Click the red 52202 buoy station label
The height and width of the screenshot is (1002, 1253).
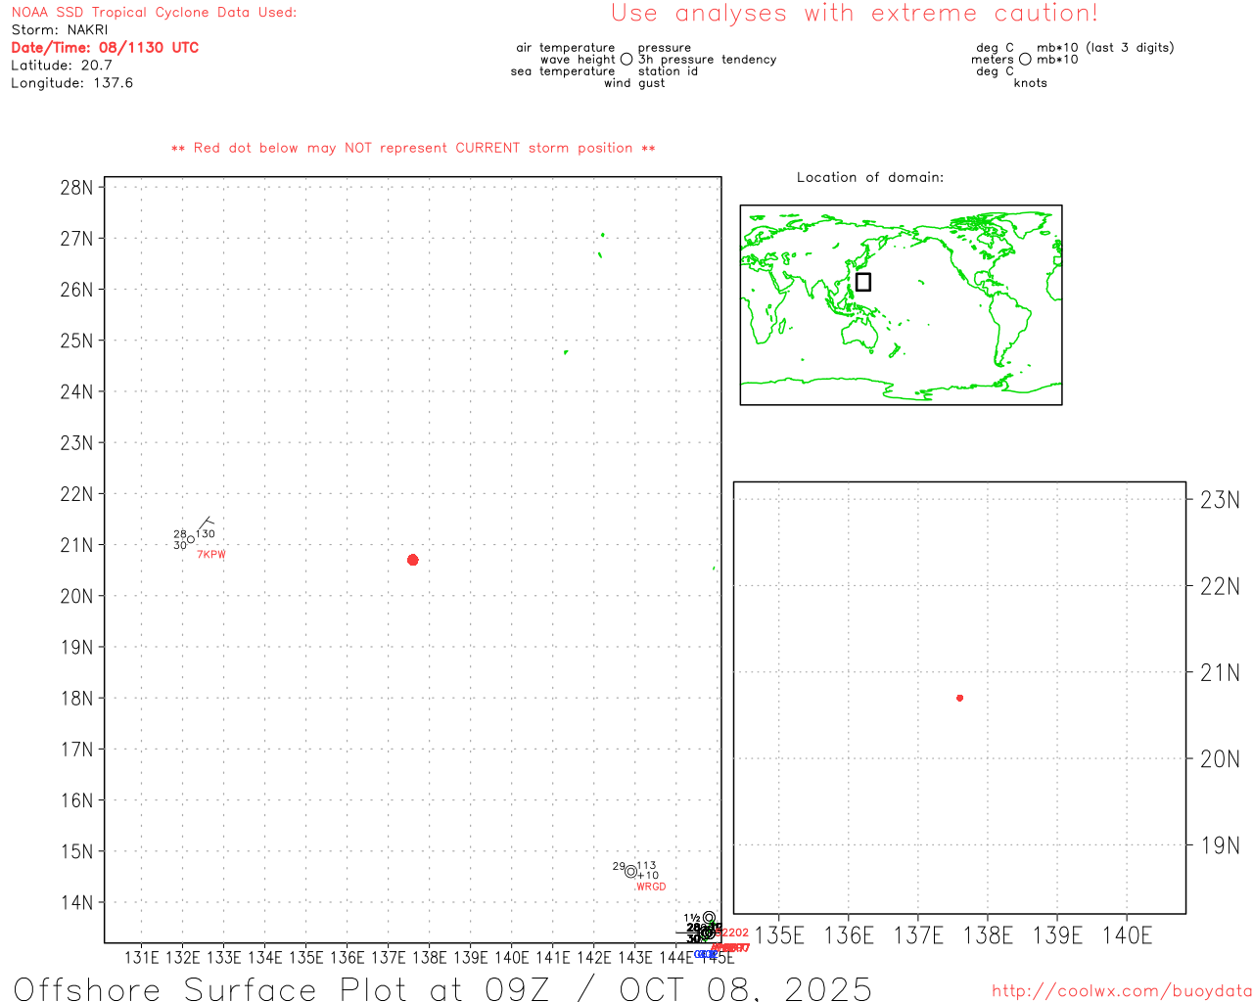733,933
